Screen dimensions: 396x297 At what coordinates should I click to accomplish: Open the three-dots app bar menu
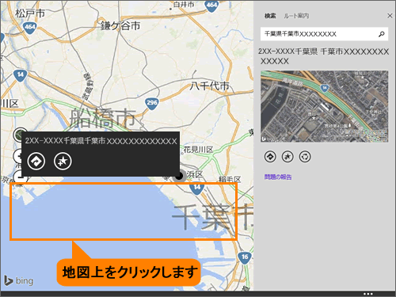pos(367,294)
